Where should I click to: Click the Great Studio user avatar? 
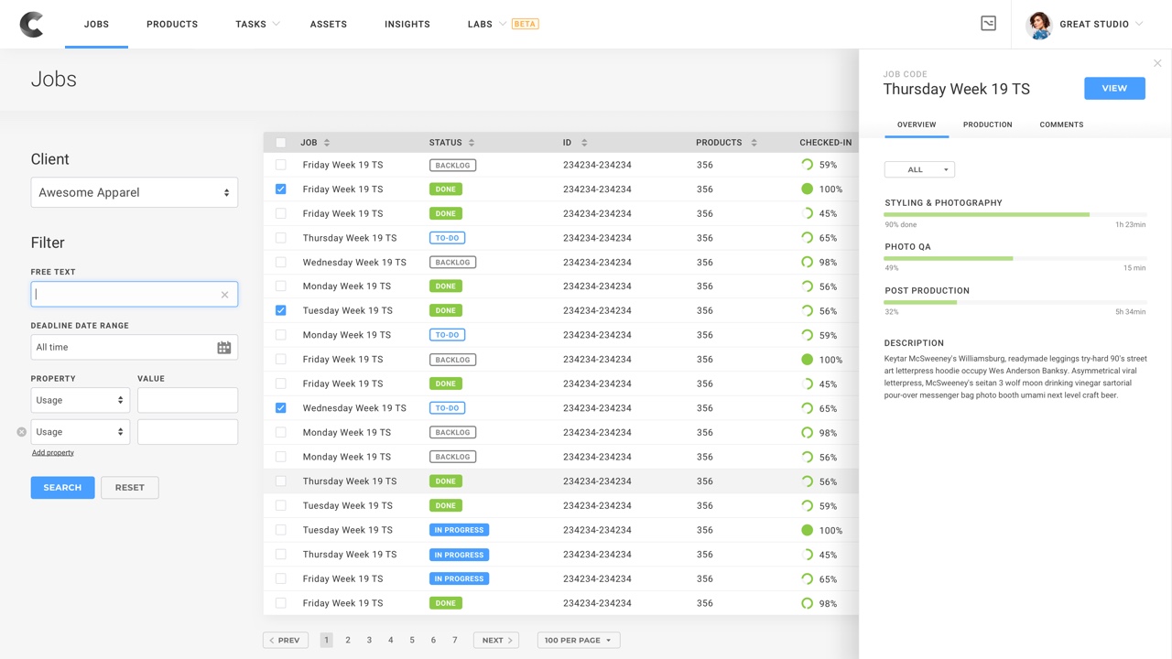(1039, 25)
